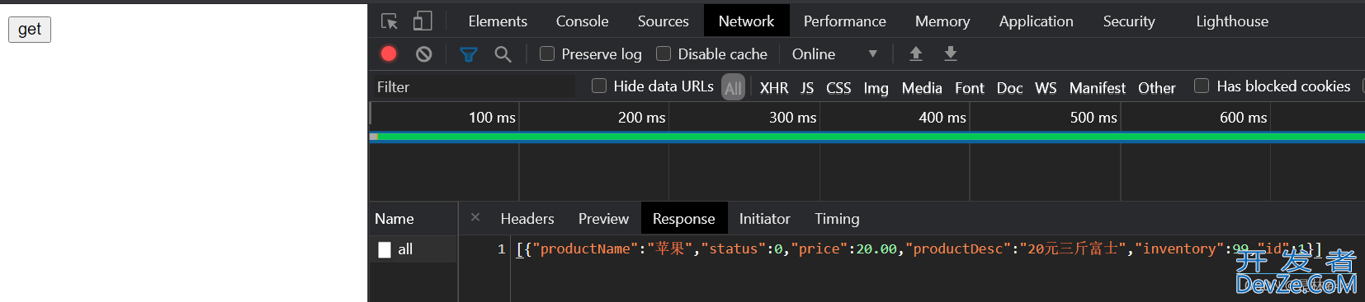Clear the network log
Viewport: 1365px width, 302px height.
point(423,54)
